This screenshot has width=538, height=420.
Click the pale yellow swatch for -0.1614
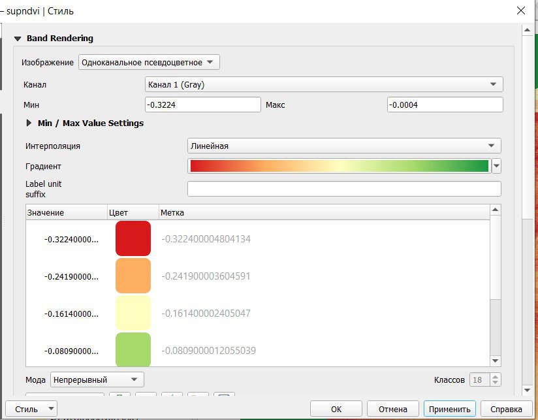[133, 313]
